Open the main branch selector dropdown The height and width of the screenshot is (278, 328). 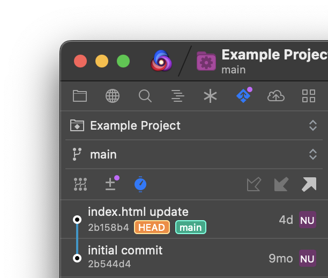coord(193,154)
